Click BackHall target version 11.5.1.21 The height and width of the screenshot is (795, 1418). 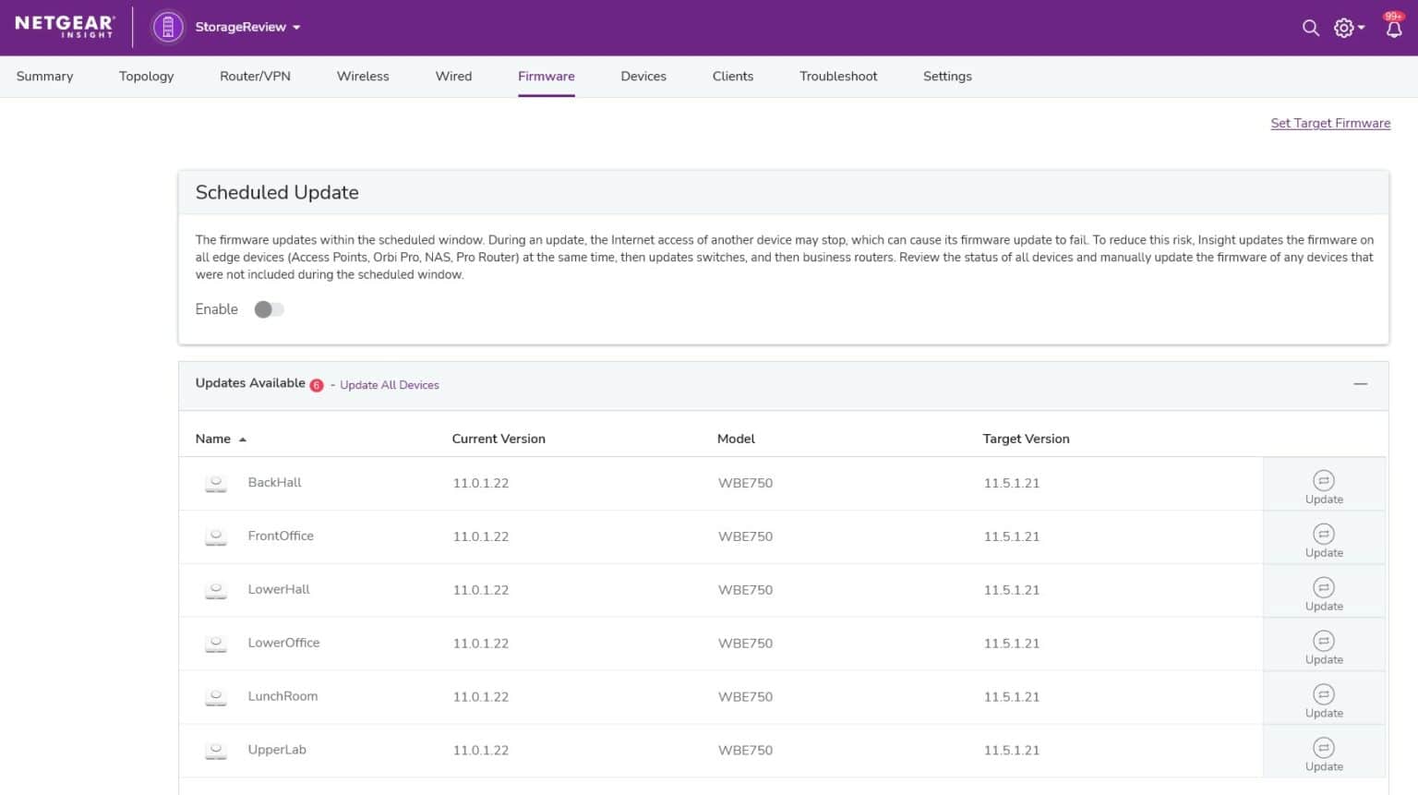click(1012, 483)
